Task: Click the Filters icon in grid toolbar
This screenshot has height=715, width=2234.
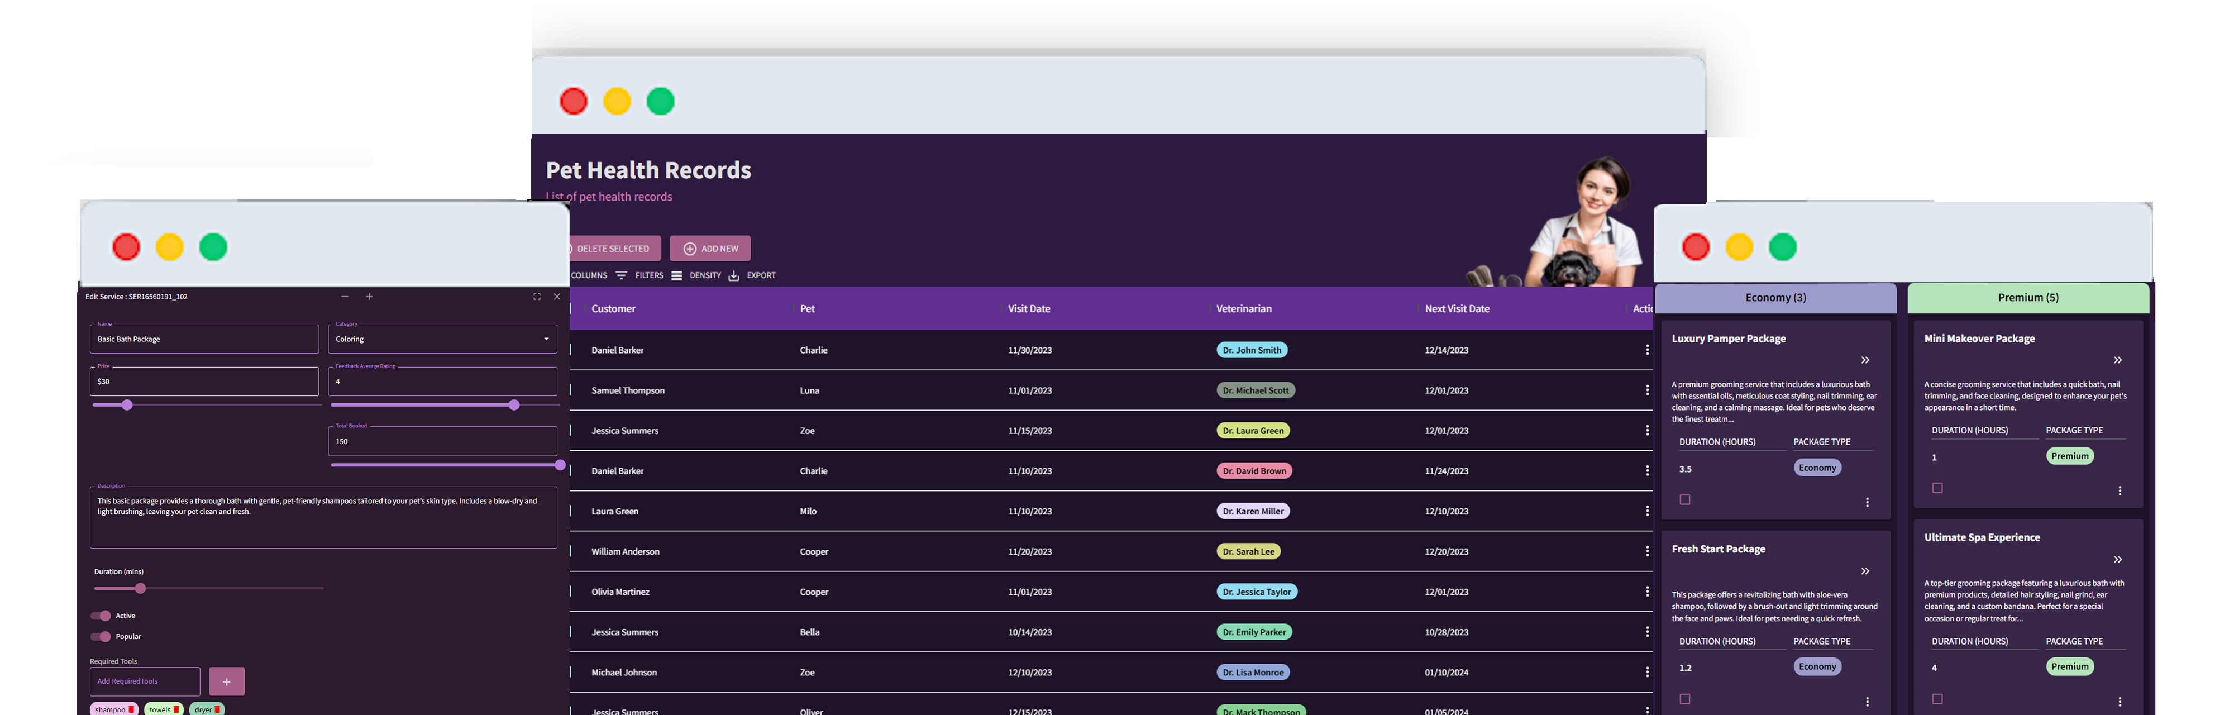Action: (x=622, y=276)
